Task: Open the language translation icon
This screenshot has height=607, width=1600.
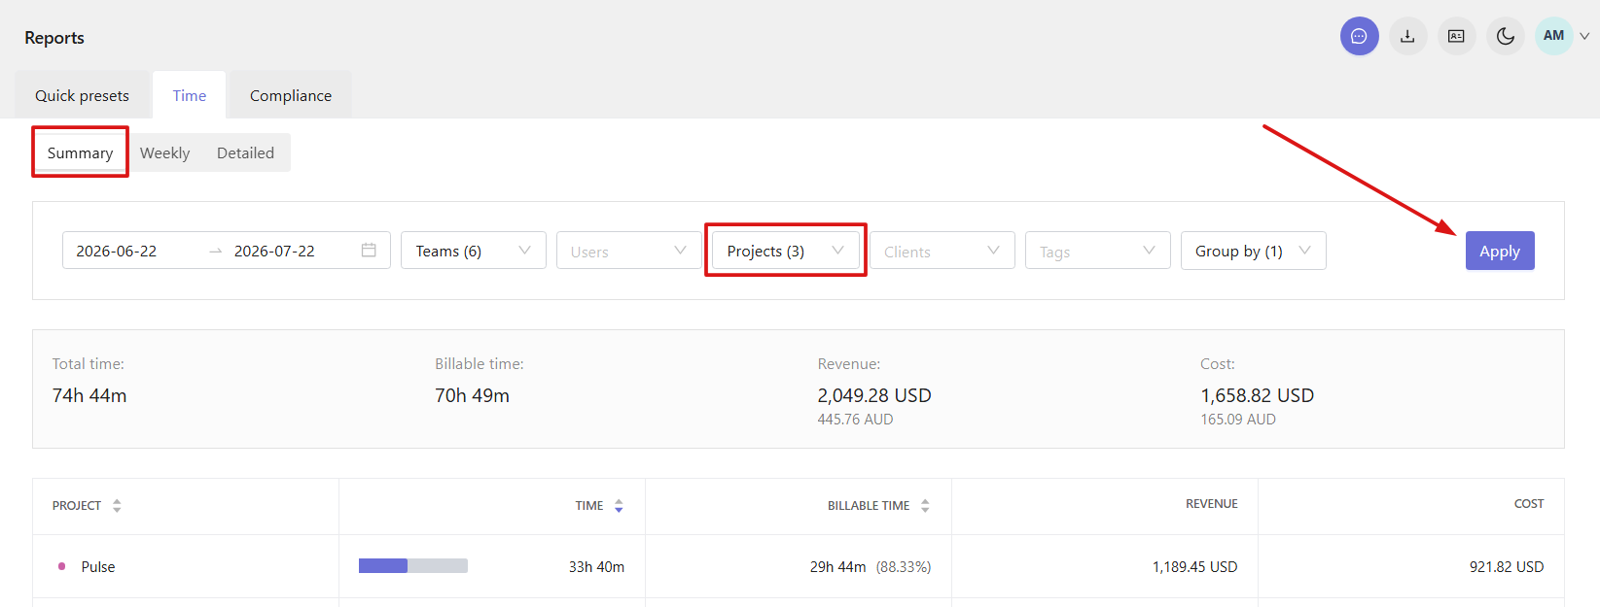Action: click(1456, 36)
